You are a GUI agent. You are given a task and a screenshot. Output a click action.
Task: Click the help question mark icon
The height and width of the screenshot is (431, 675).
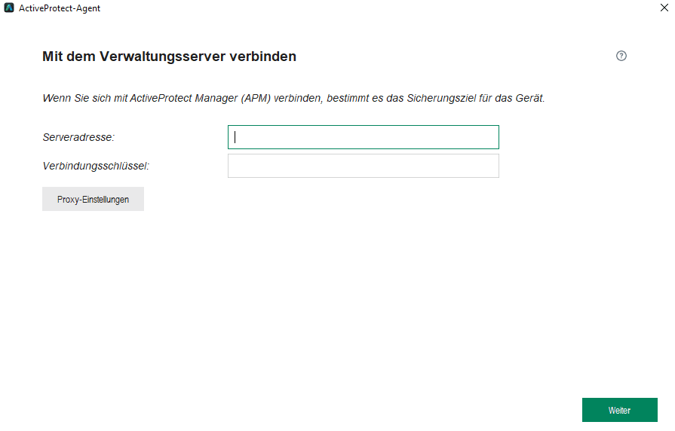(621, 56)
